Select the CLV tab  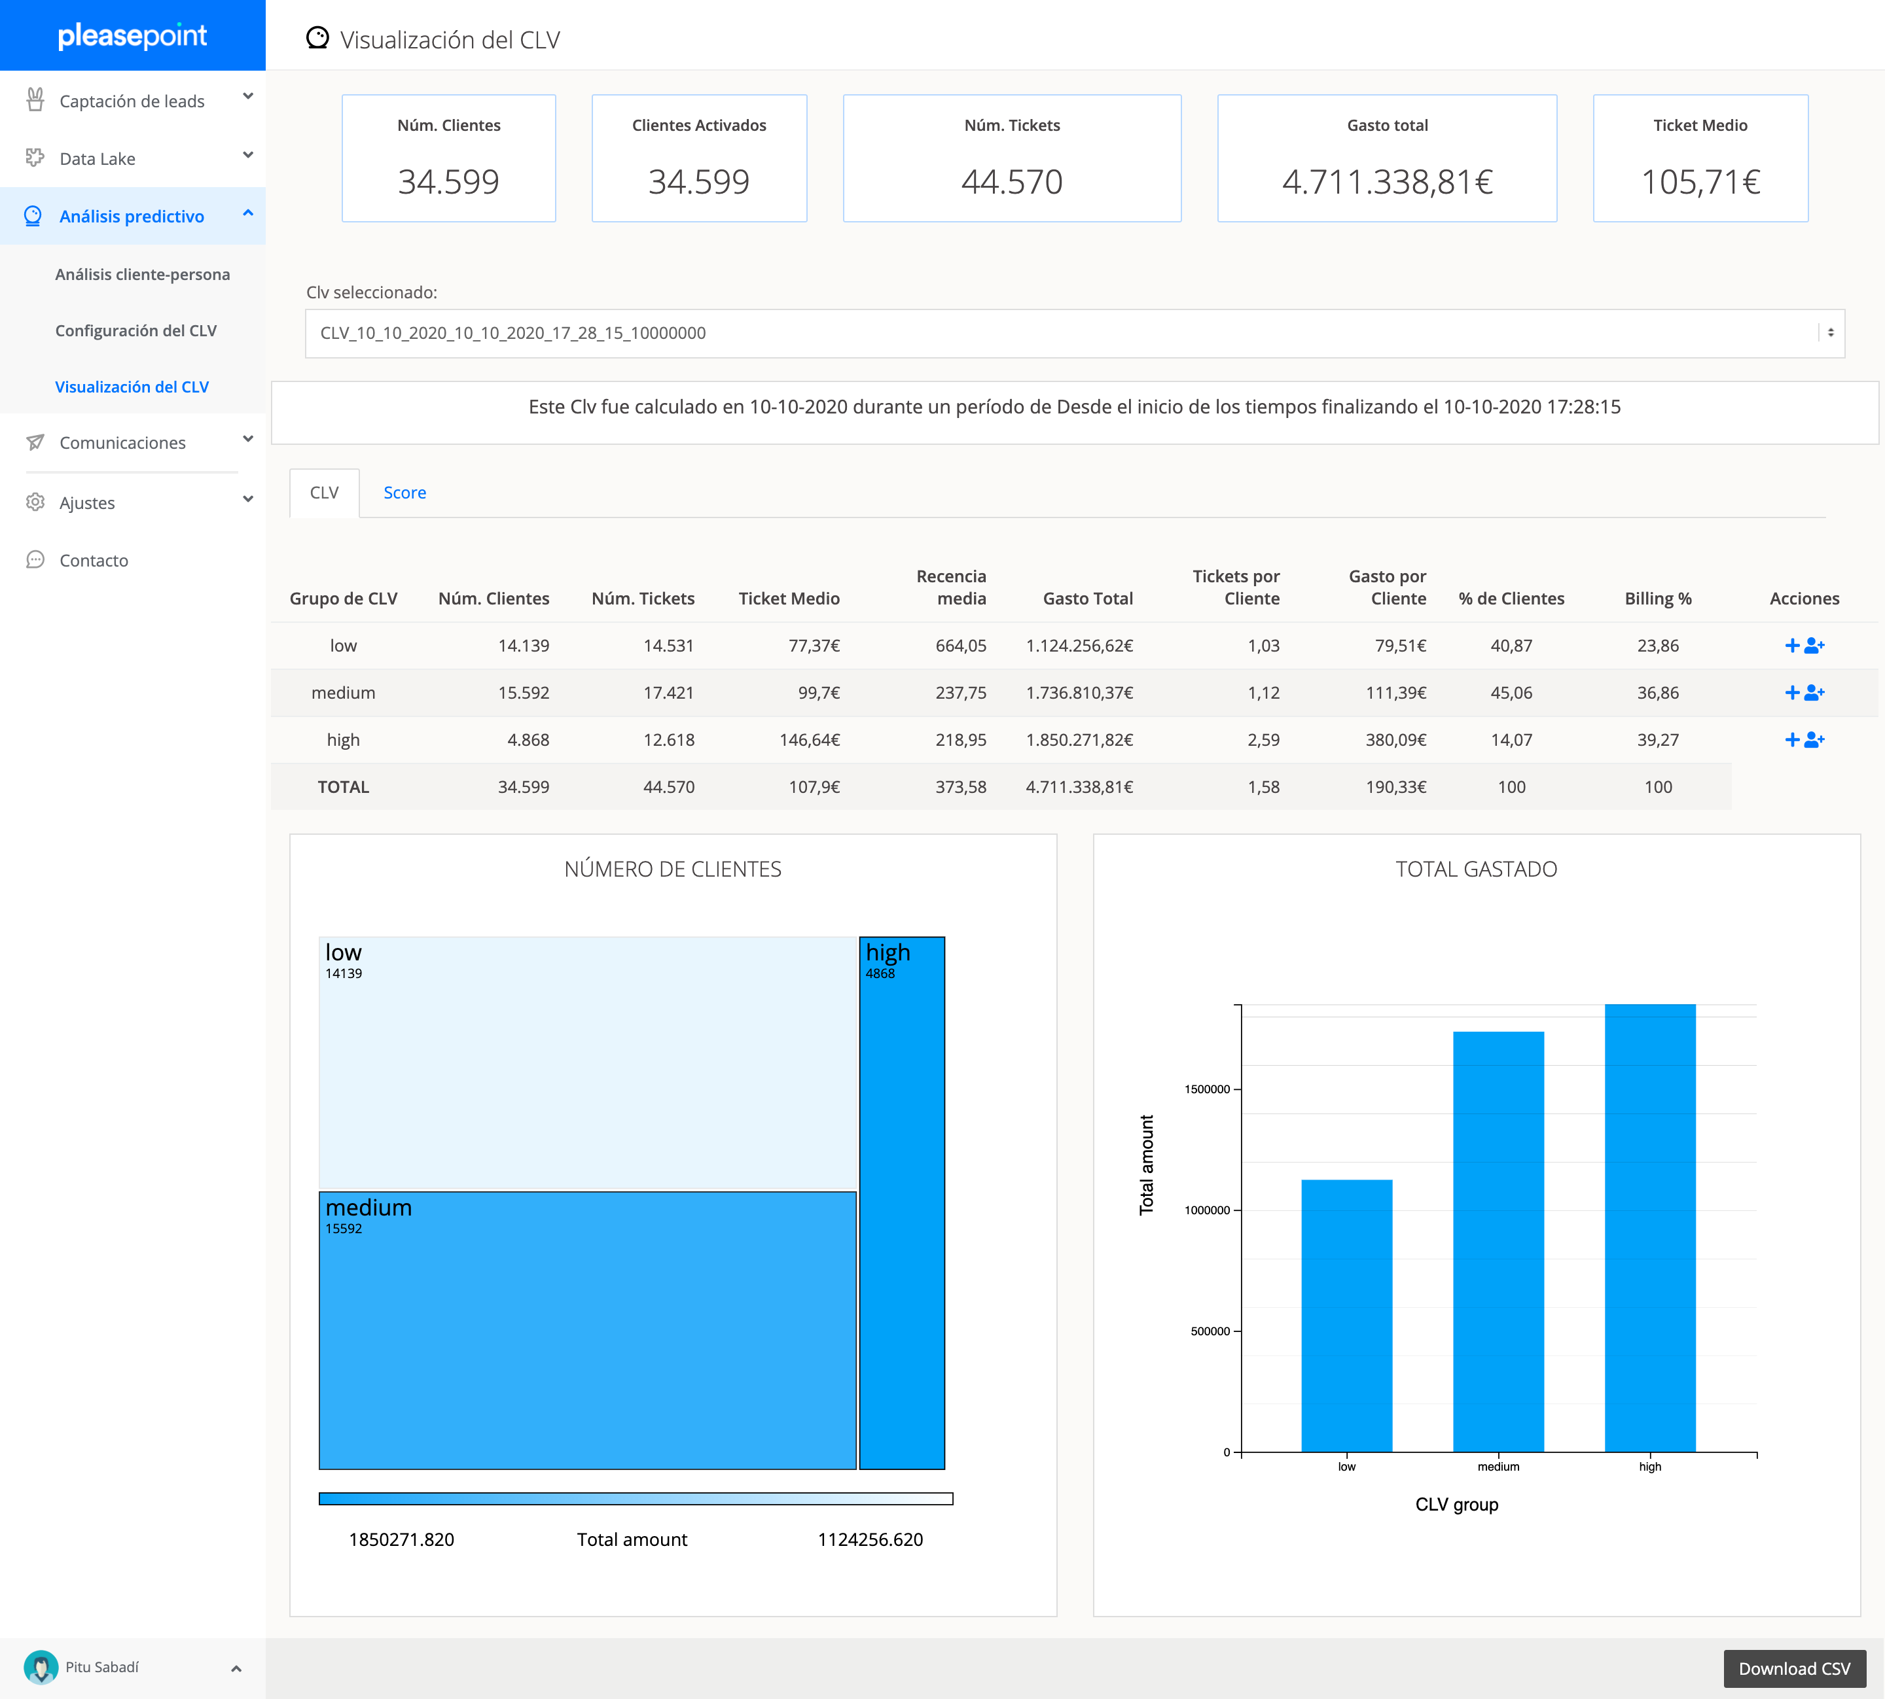(324, 493)
